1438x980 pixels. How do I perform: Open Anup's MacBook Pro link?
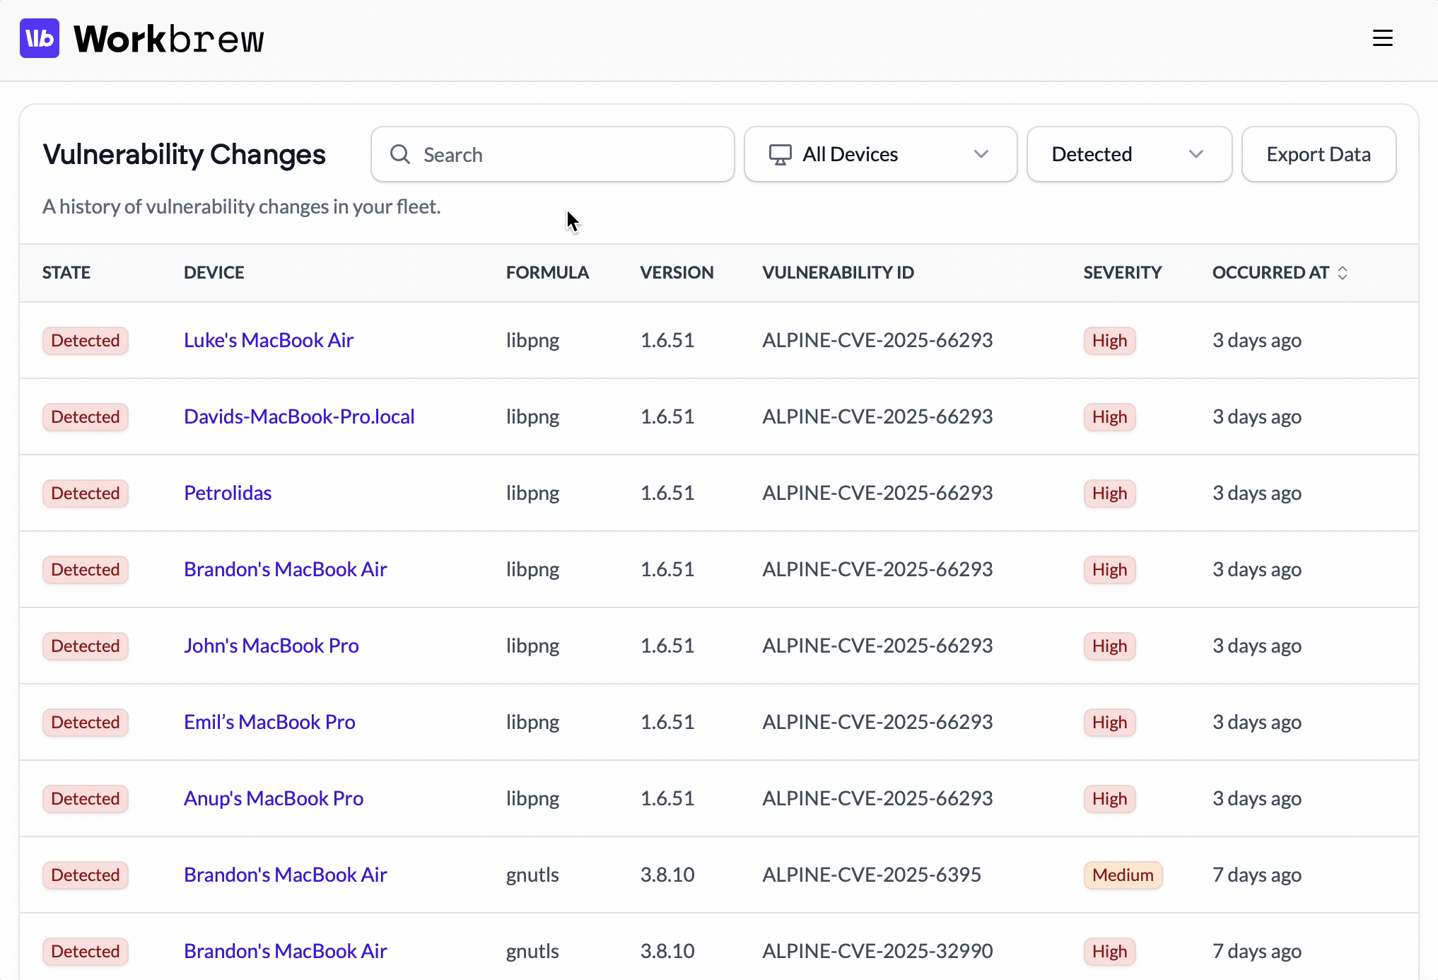[273, 798]
